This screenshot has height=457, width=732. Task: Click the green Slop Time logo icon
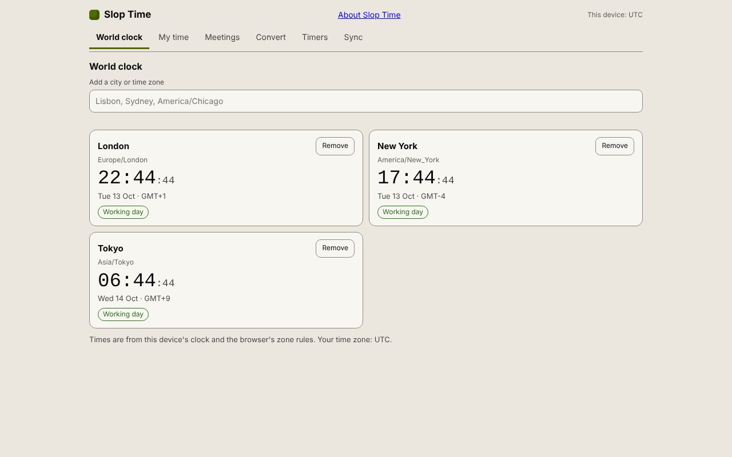(94, 15)
